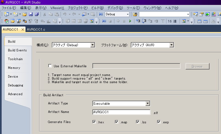Click the VAssistX find references binoculars icon
This screenshot has height=134, width=221.
(25, 21)
